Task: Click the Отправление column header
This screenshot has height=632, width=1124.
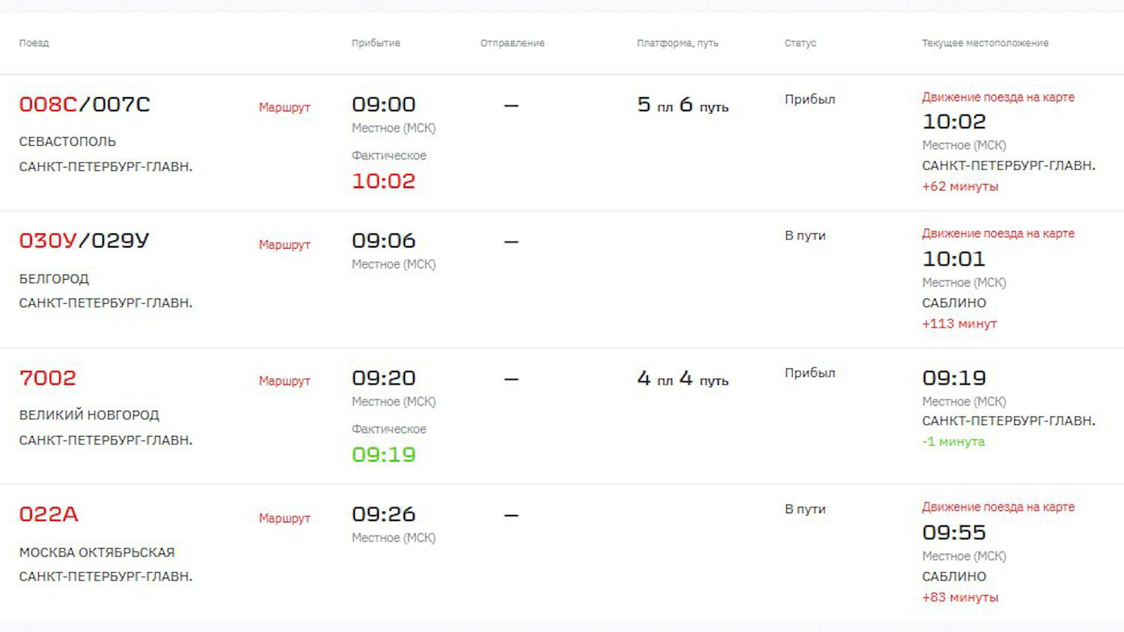Action: click(x=512, y=43)
